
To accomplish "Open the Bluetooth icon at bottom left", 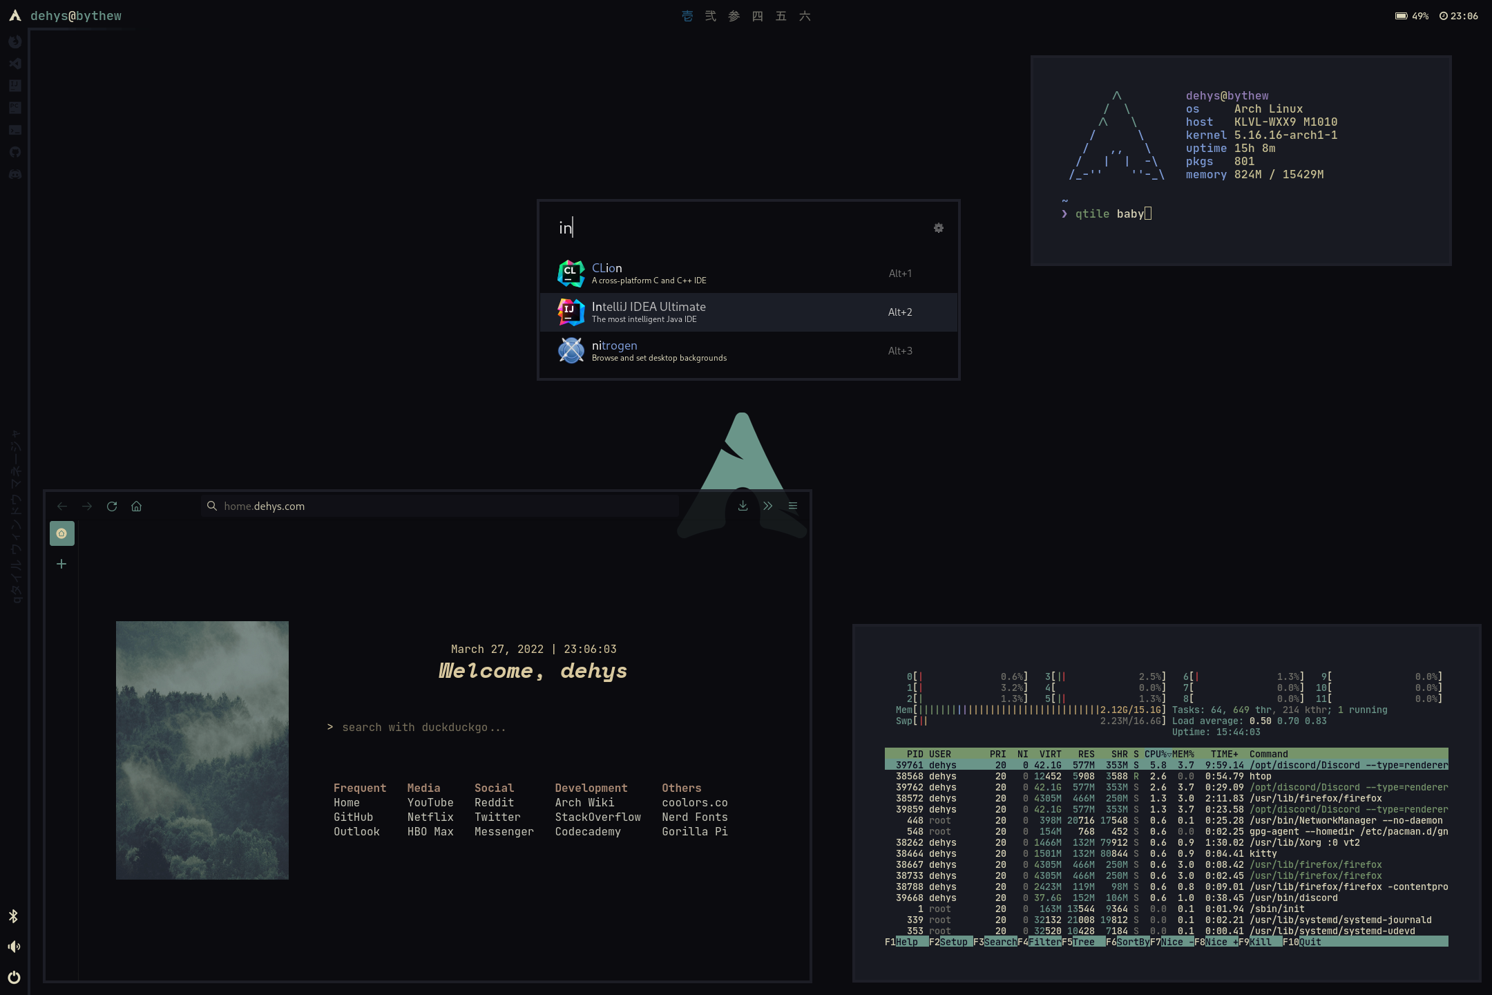I will coord(13,916).
